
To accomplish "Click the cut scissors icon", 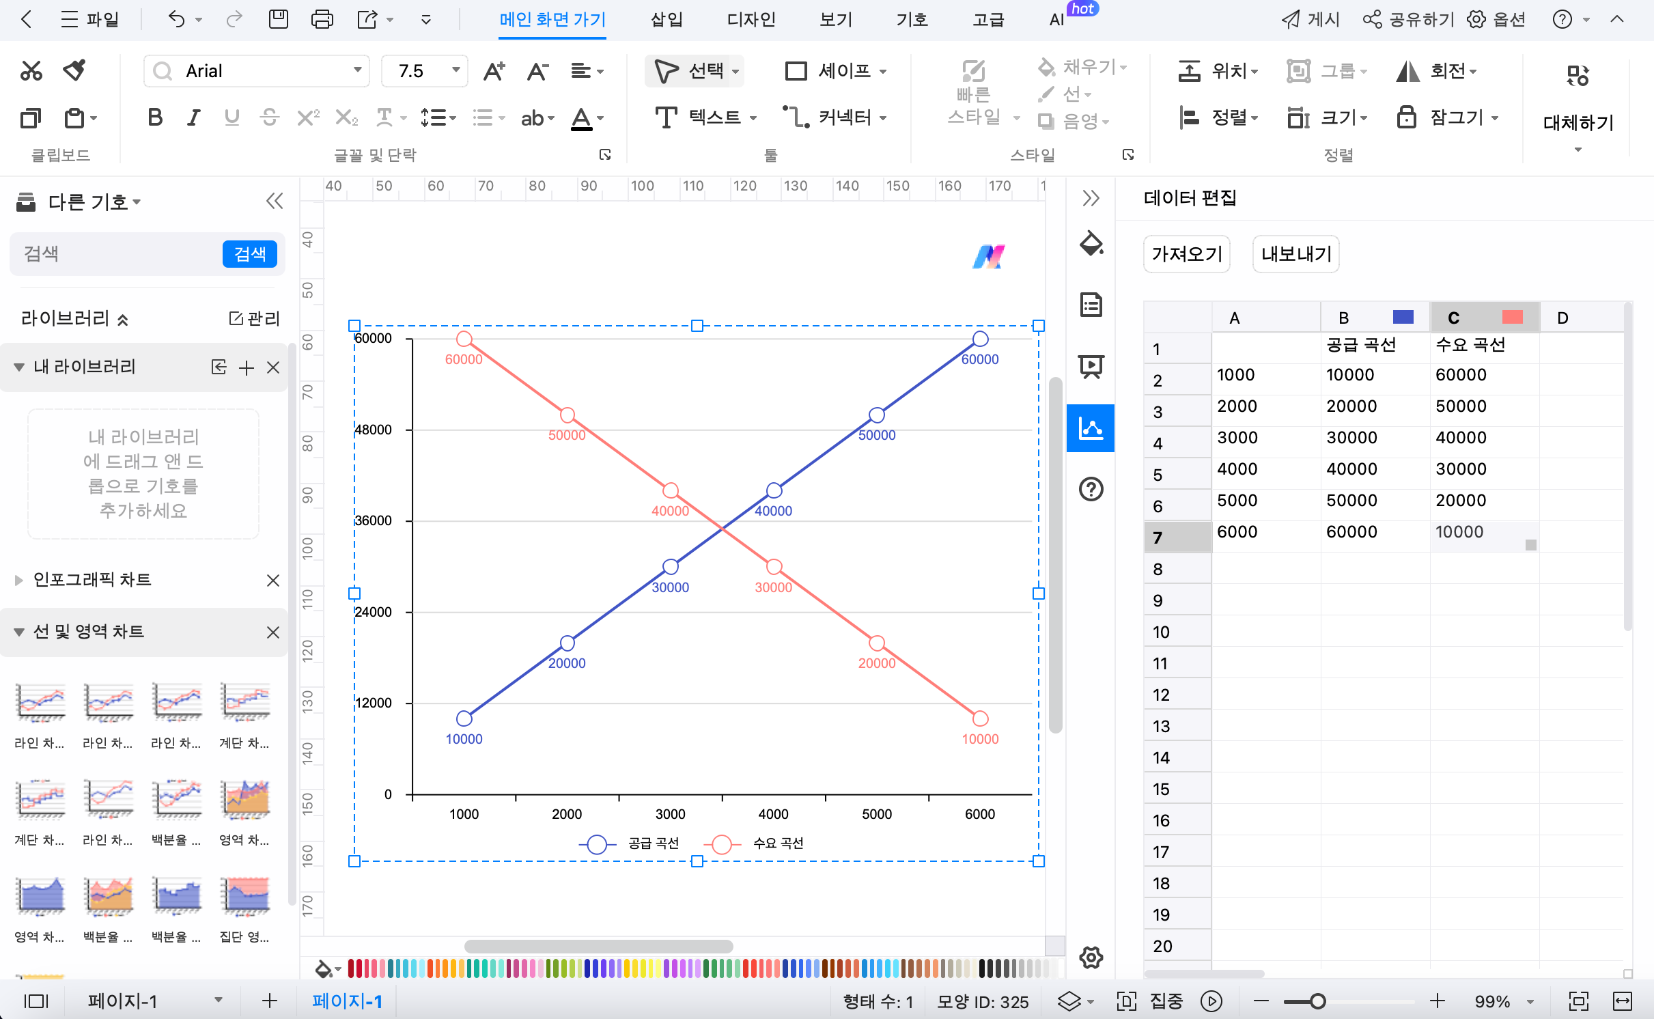I will coord(31,70).
